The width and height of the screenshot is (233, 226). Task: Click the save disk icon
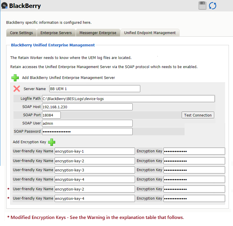[x=202, y=6]
